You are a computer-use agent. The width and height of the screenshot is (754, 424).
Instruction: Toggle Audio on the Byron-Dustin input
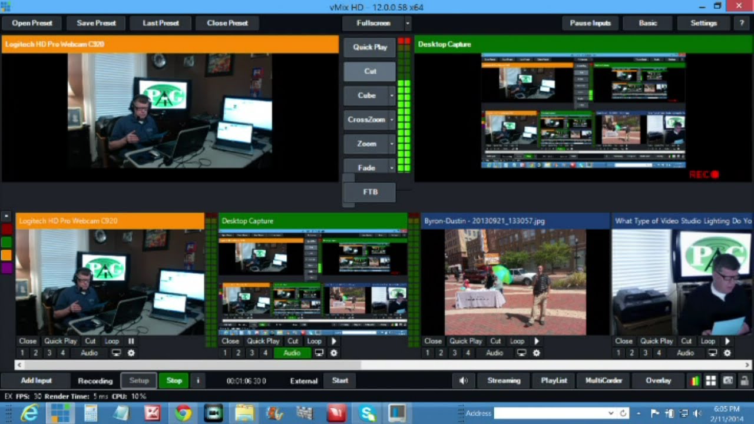coord(494,353)
